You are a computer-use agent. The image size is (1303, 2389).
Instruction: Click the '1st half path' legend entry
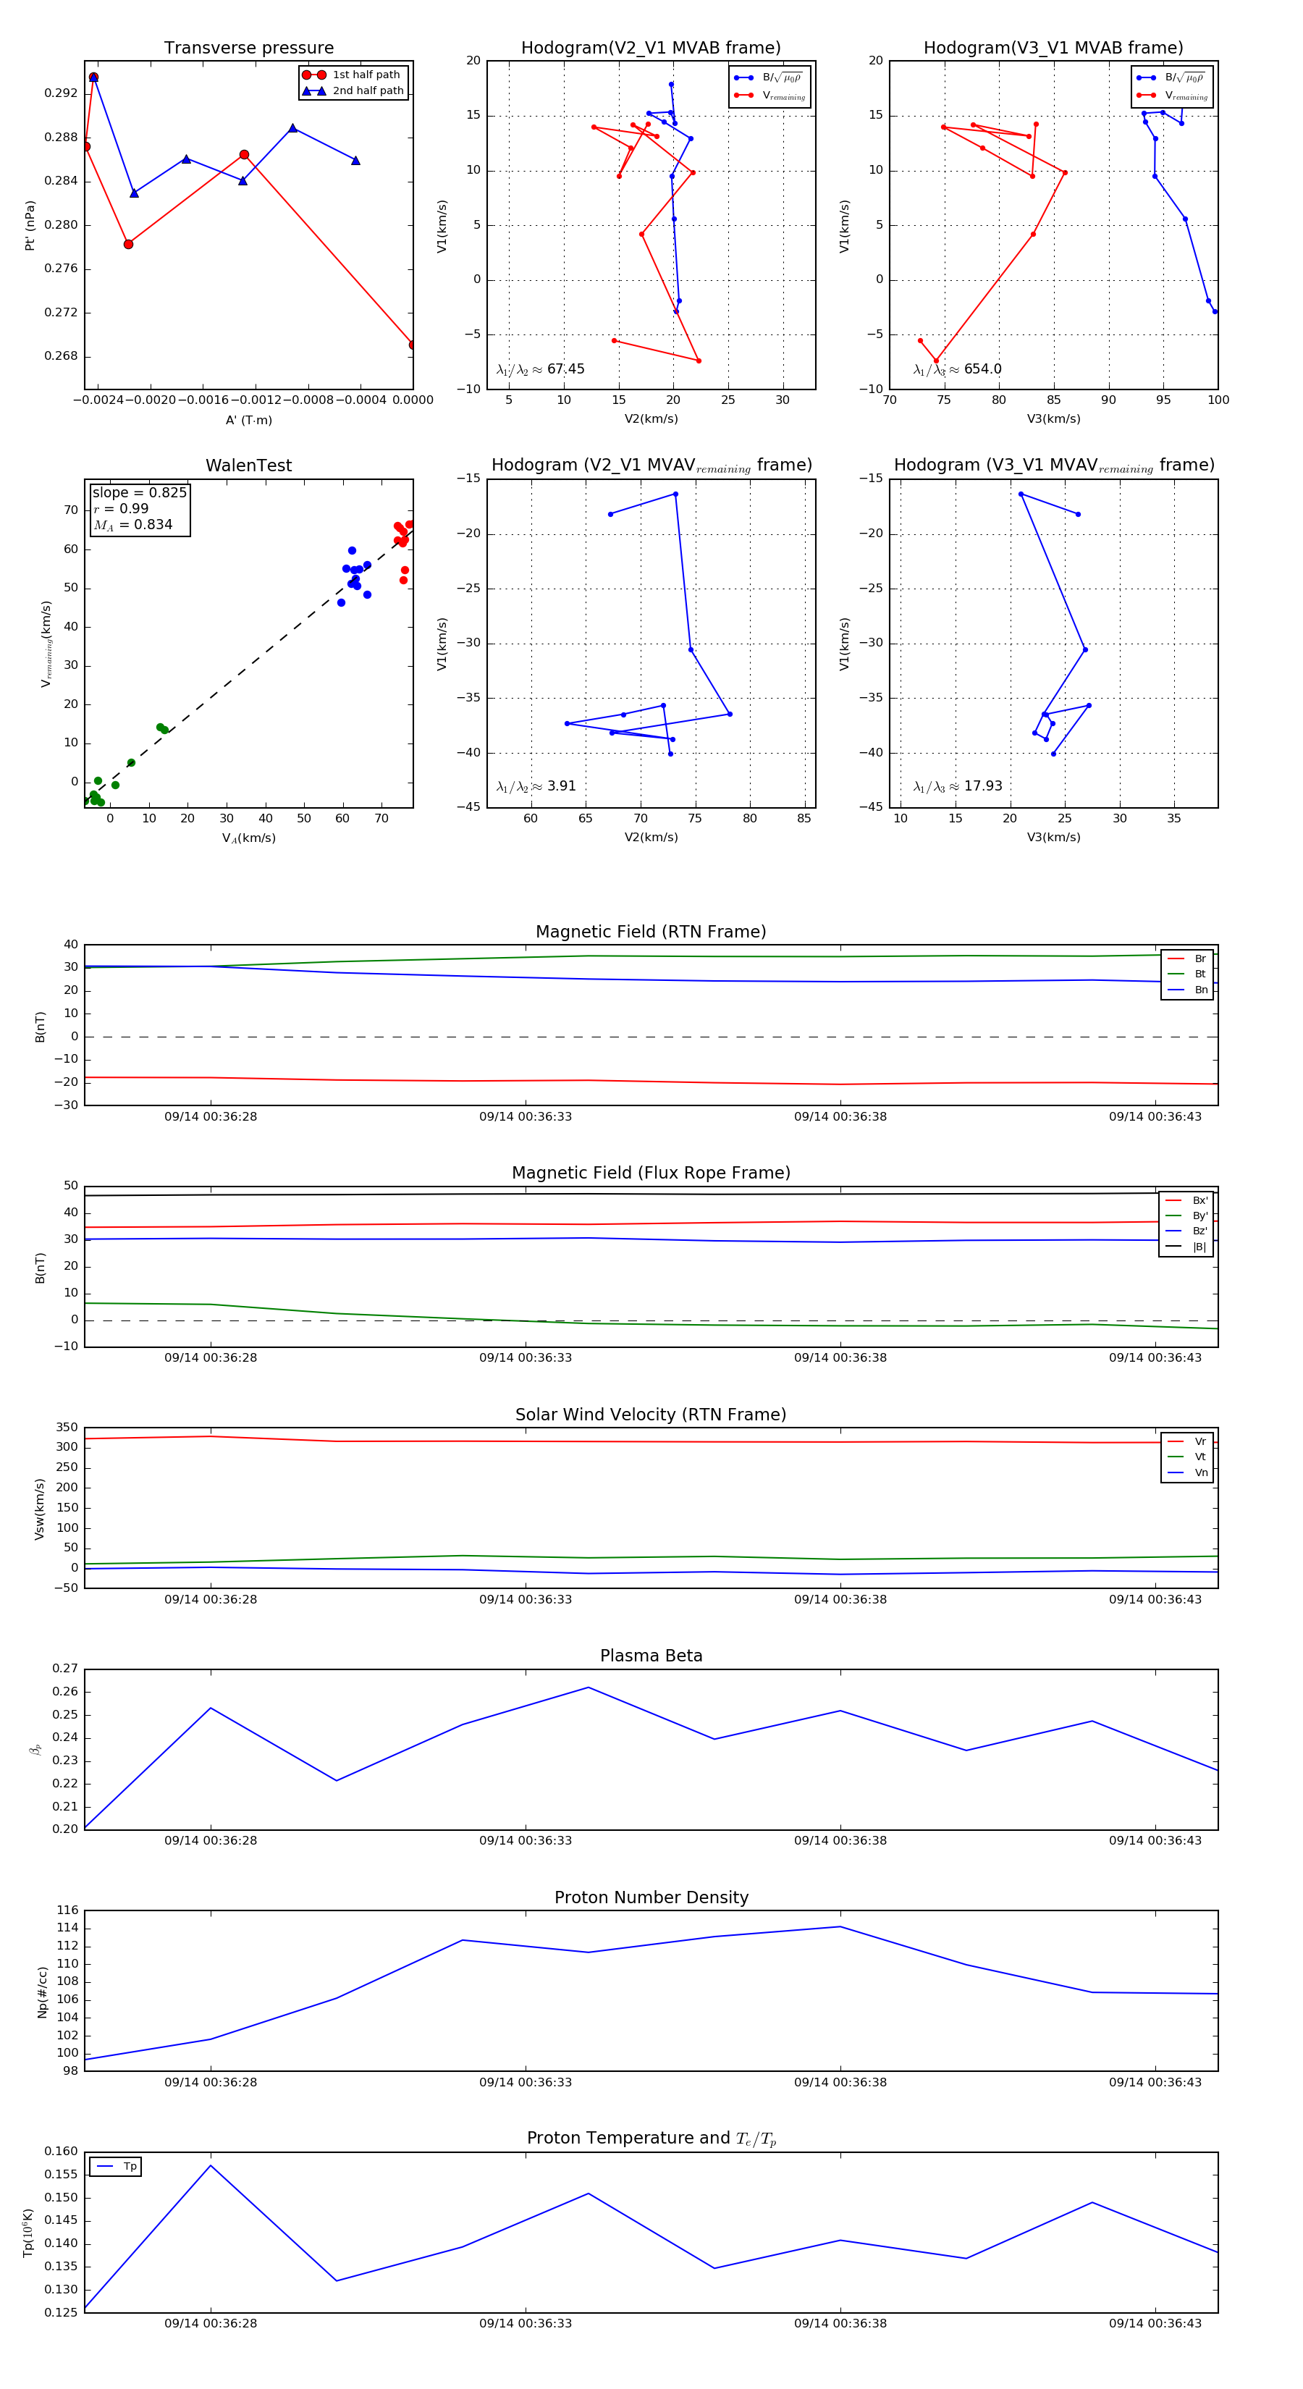click(353, 74)
